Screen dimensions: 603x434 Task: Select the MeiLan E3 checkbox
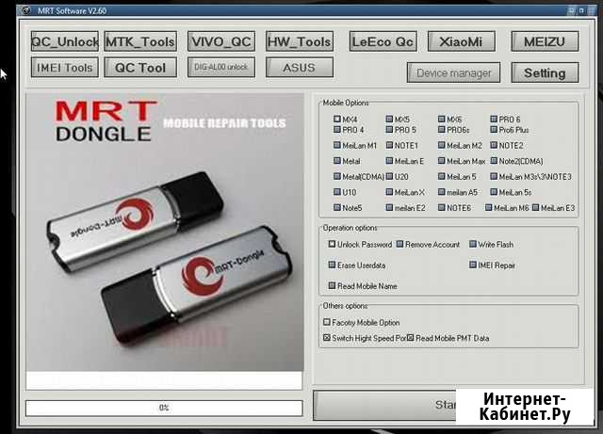[x=536, y=207]
